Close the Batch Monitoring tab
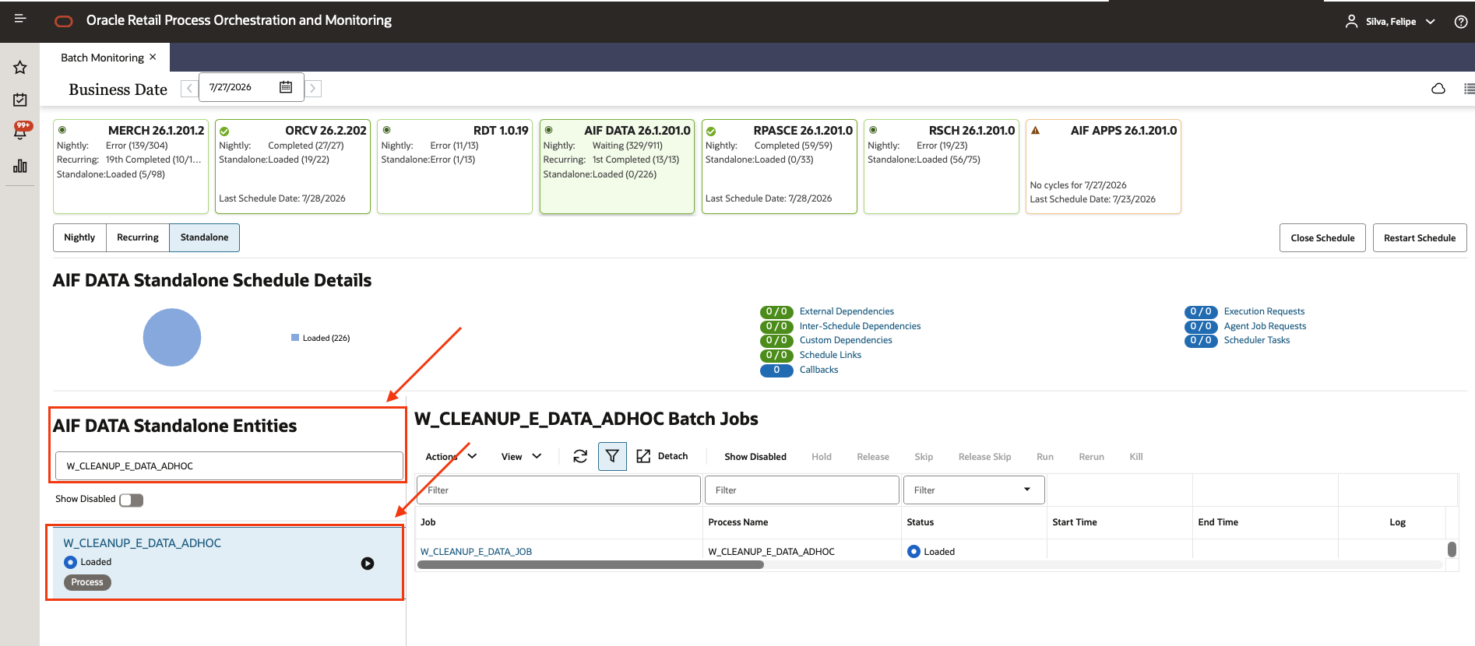This screenshot has width=1475, height=646. (153, 57)
